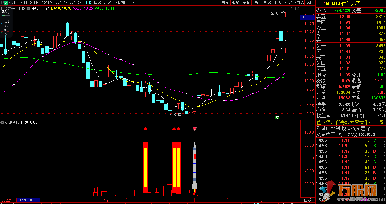386x204 pixels.
Task: Click the 反弹: 0.00 indicator value
Action: point(29,122)
